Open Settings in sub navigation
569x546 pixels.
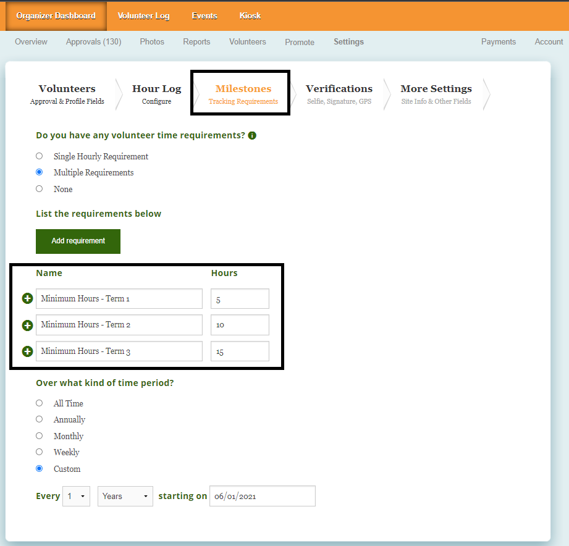pos(348,42)
